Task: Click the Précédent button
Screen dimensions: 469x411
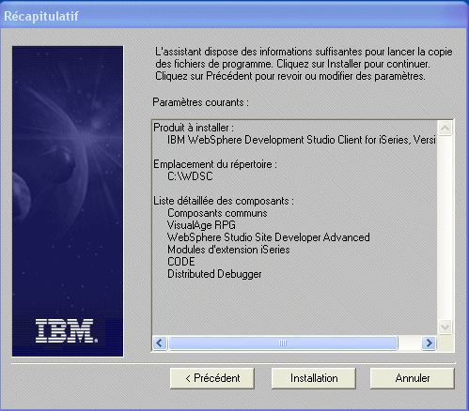Action: coord(212,378)
